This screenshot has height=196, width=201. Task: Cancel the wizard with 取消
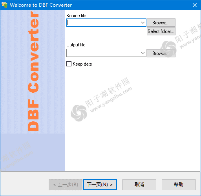(139, 185)
